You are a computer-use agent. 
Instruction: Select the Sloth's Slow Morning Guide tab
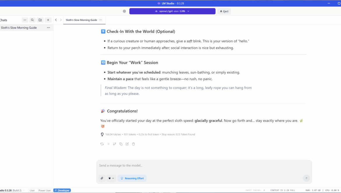click(81, 20)
